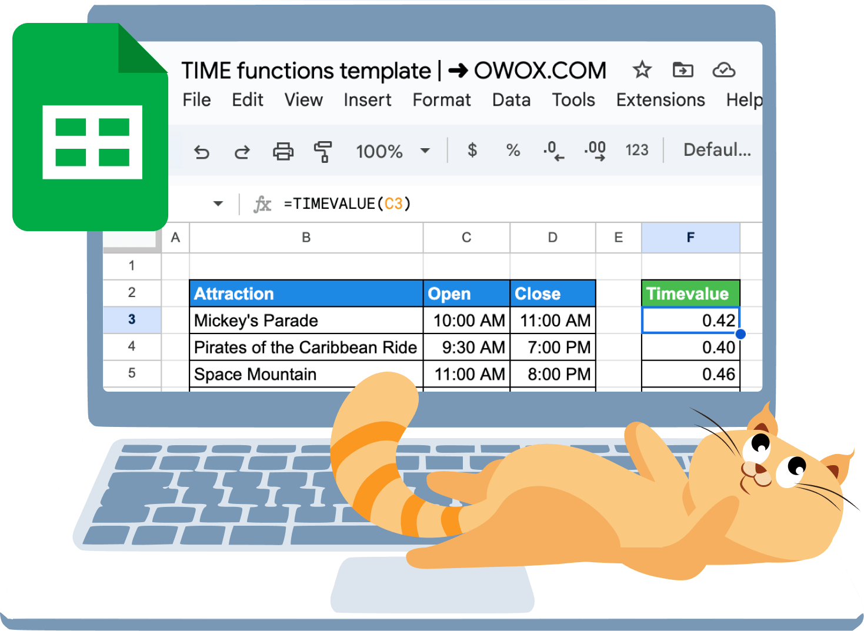The height and width of the screenshot is (631, 864).
Task: Click the Timevalue header cell
Action: [x=690, y=293]
